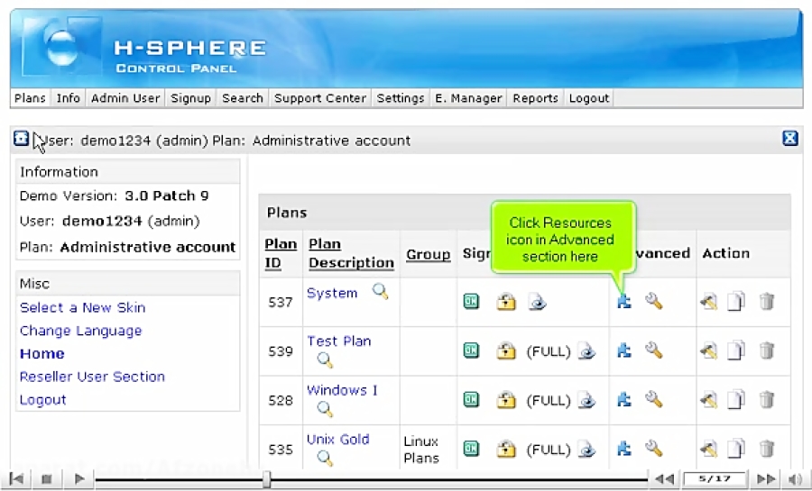Edit the Unix Gold plan with pencil icon
812x491 pixels.
tap(708, 448)
